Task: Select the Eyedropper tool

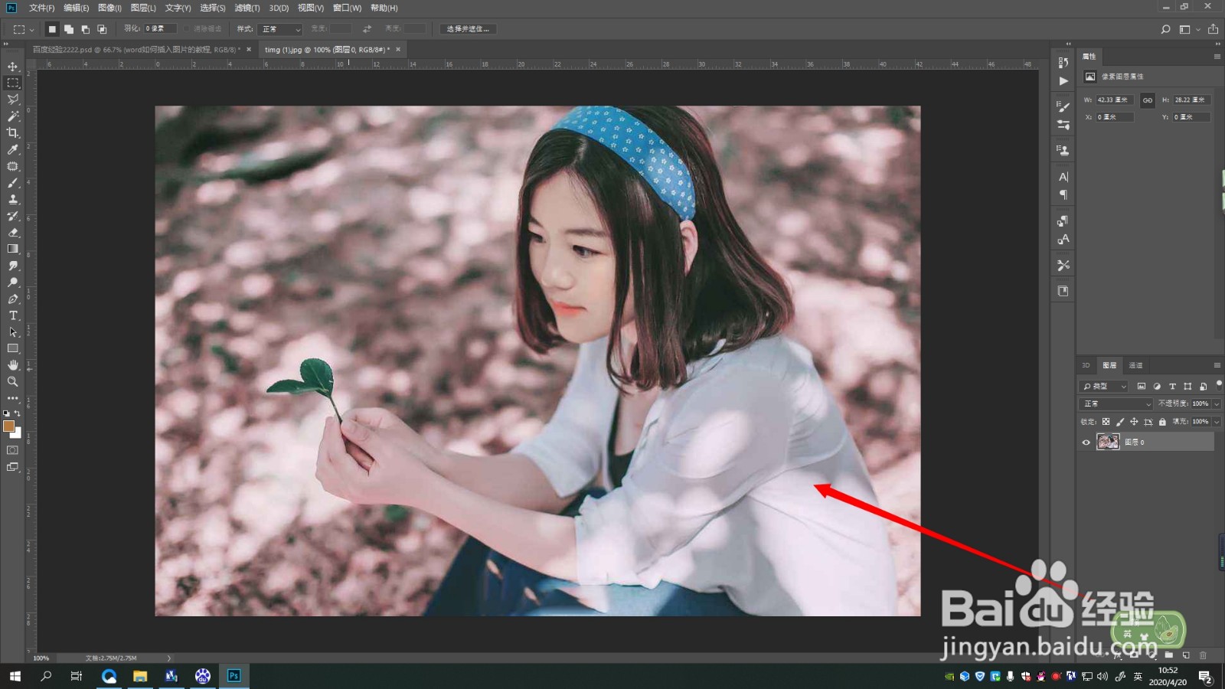Action: tap(13, 150)
